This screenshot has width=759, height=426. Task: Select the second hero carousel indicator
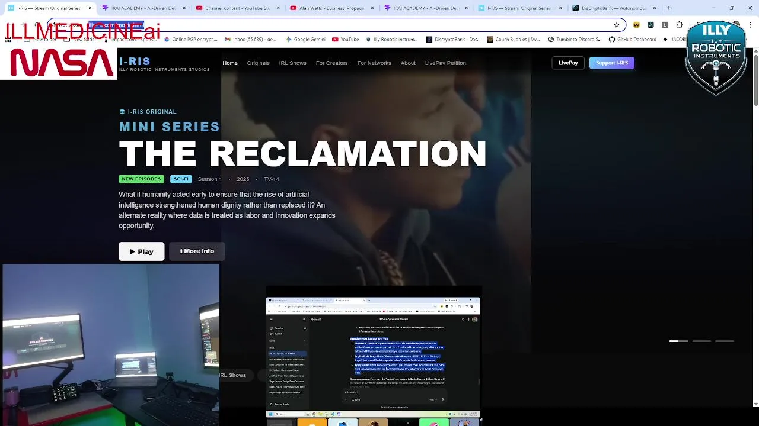[x=701, y=341]
